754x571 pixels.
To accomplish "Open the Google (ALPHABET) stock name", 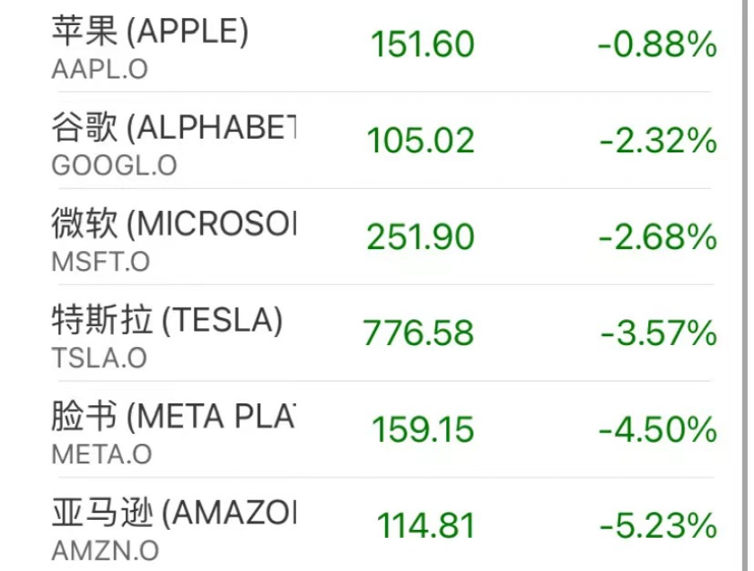I will pyautogui.click(x=174, y=127).
